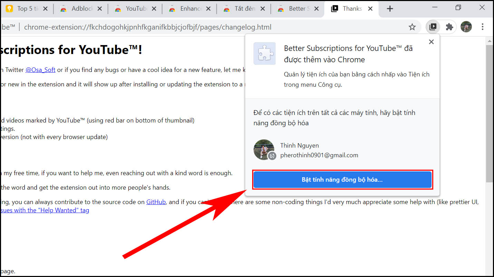This screenshot has width=494, height=277.
Task: Click the popup title Better Subscriptions for YouTube
Action: pos(348,54)
